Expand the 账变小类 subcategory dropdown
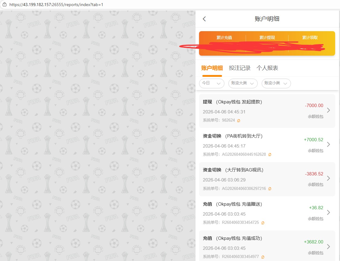340x261 pixels. point(276,83)
